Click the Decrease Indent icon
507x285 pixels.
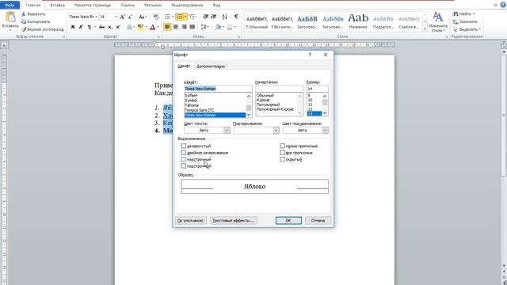click(206, 17)
